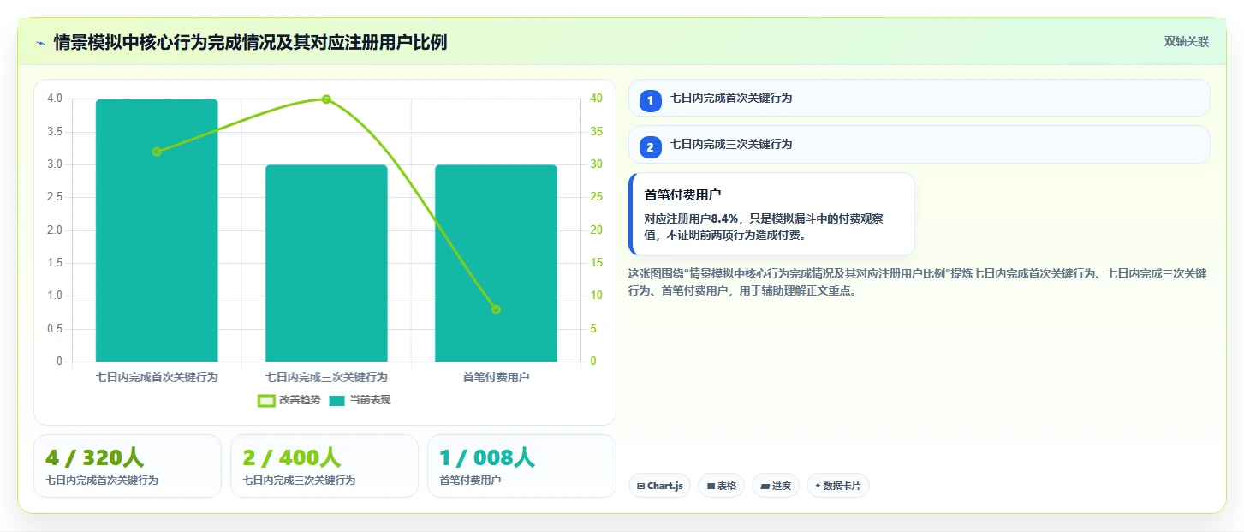Click the number 1 badge icon
Viewport: 1244px width, 532px height.
[x=650, y=100]
